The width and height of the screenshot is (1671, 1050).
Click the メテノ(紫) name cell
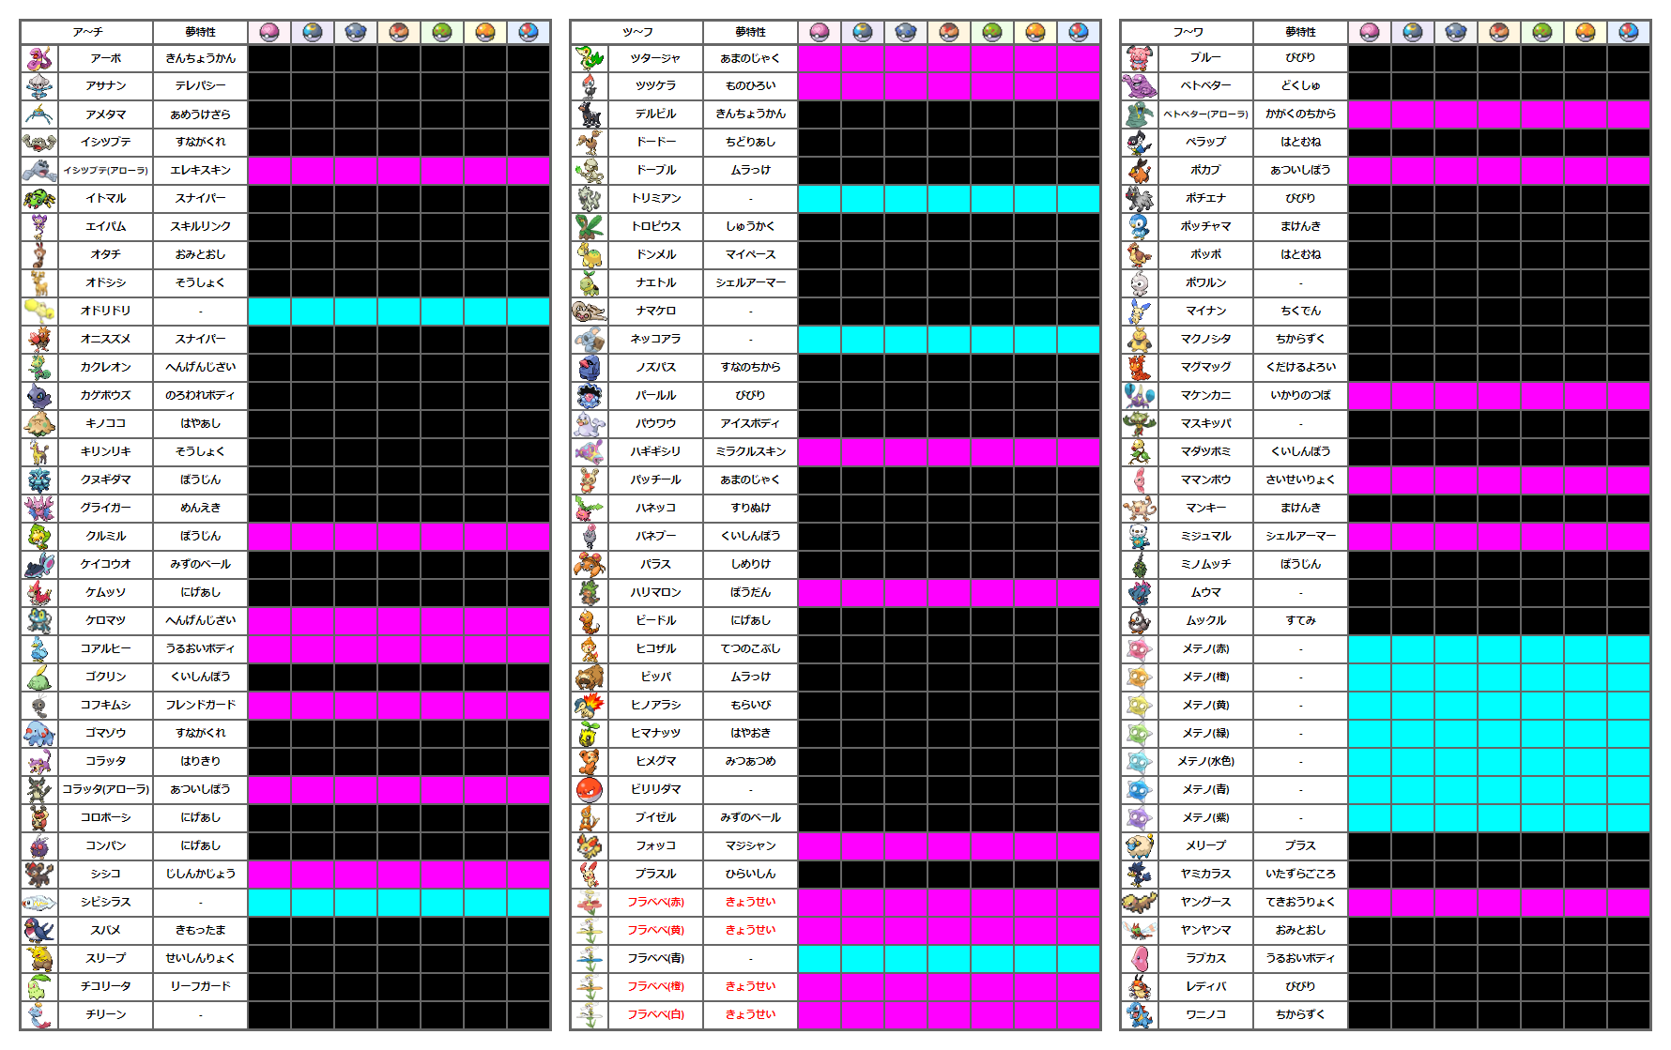tap(1206, 817)
